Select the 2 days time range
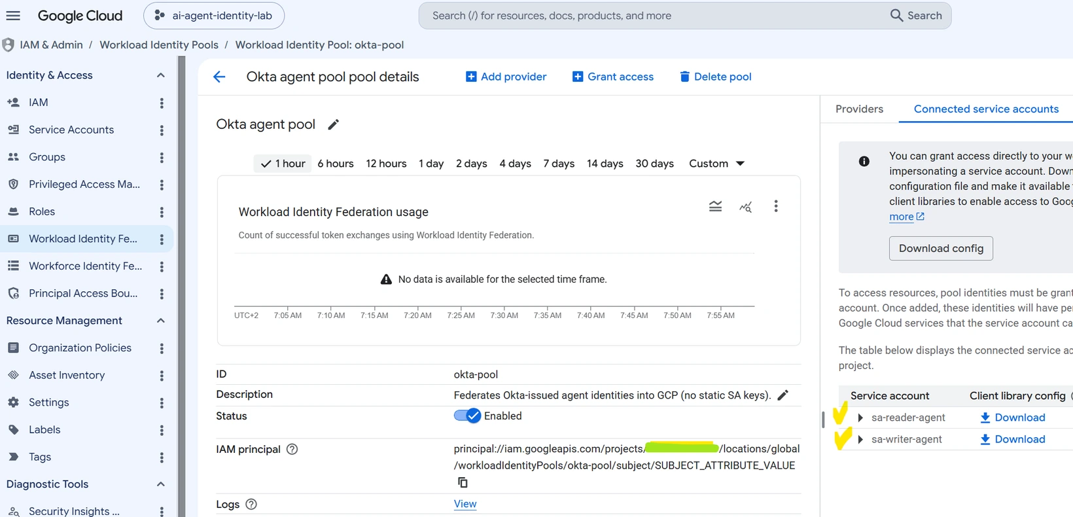The image size is (1073, 517). click(472, 164)
